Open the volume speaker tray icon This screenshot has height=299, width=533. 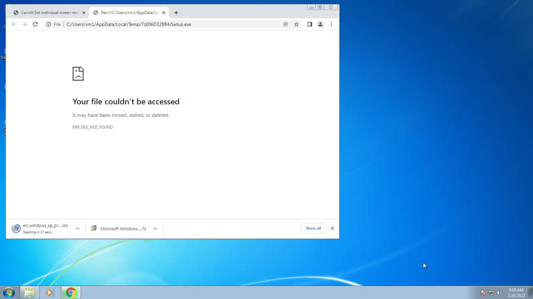click(499, 293)
